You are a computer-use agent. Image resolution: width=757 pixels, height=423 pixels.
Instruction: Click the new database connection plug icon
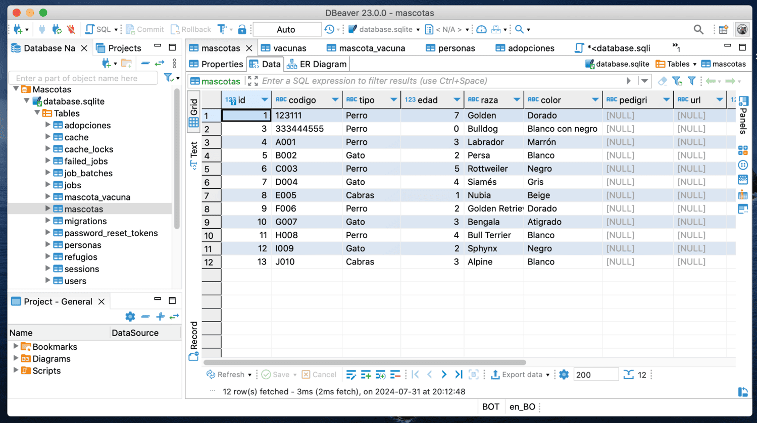18,30
